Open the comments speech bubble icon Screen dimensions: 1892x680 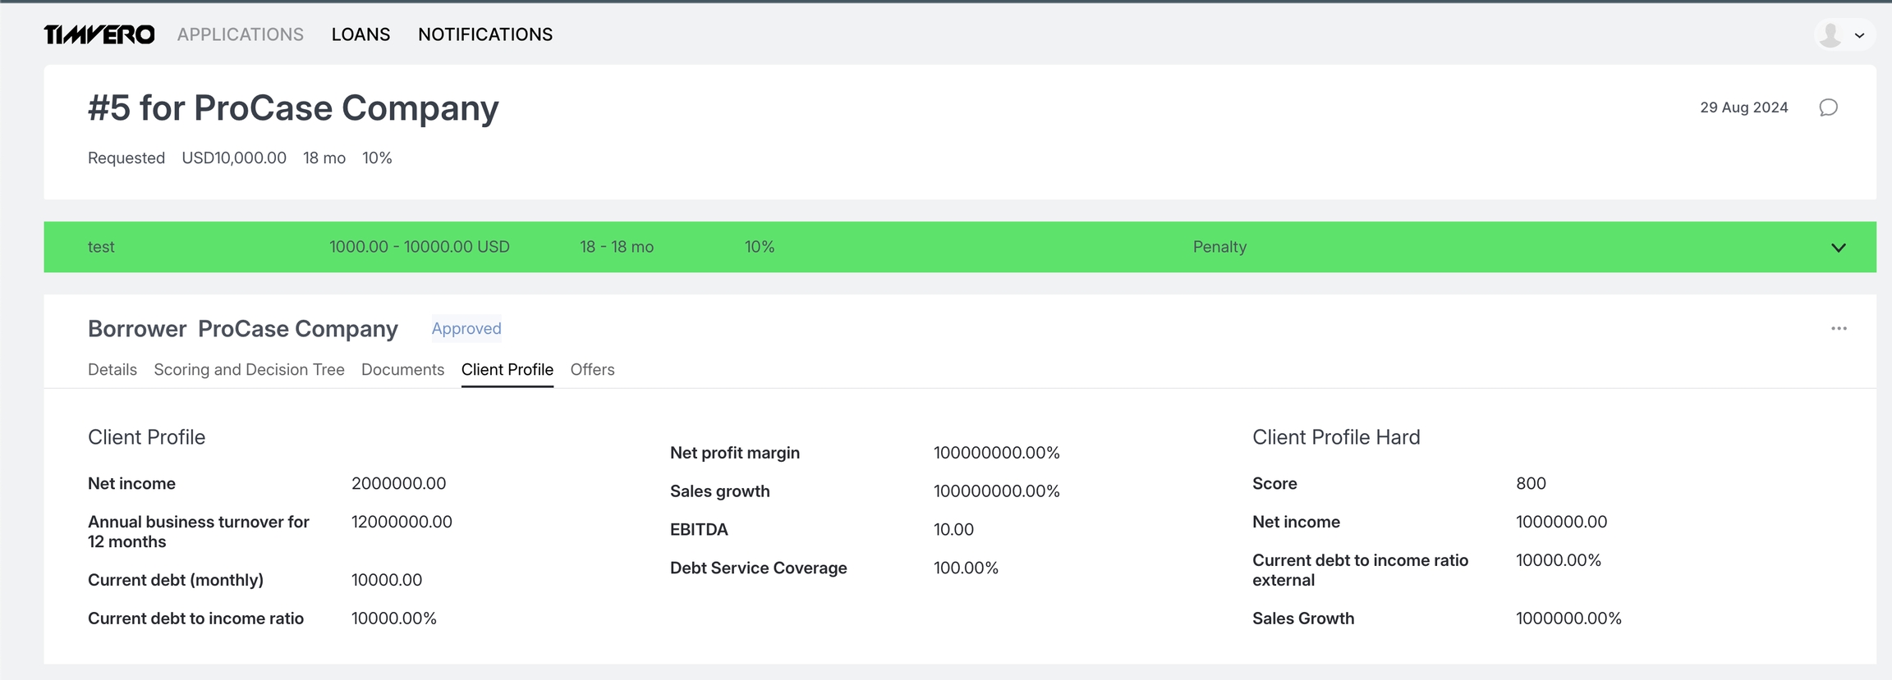1828,107
